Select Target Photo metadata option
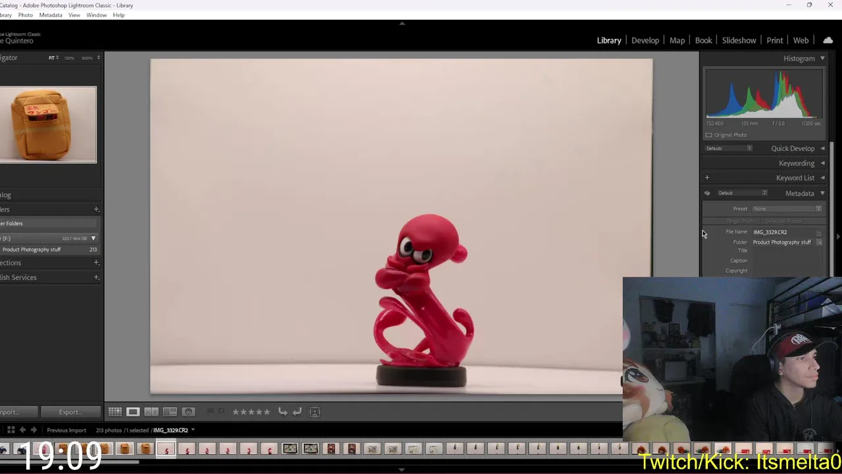The image size is (842, 474). (742, 221)
